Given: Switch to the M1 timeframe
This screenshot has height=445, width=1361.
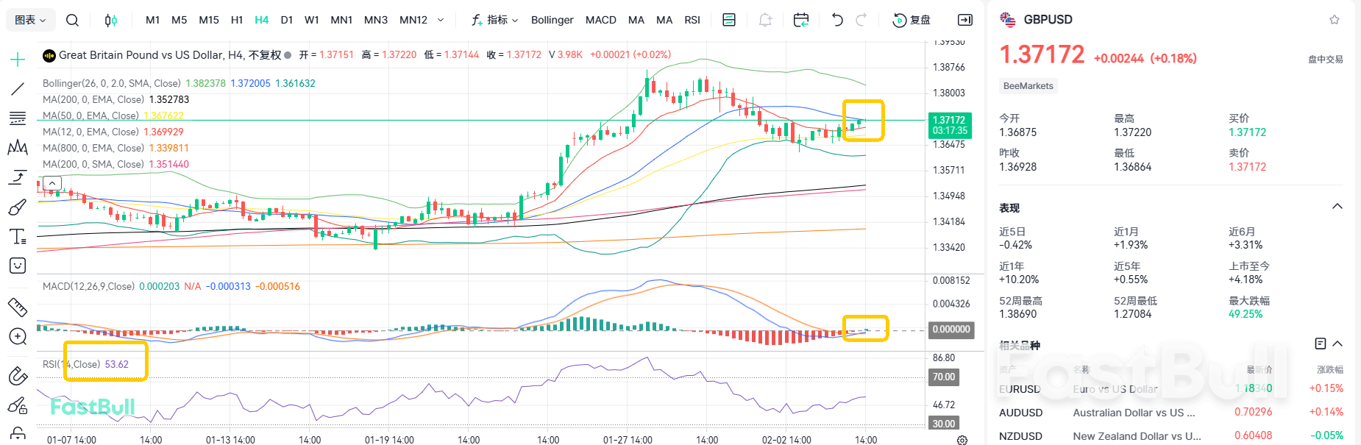Looking at the screenshot, I should (153, 20).
